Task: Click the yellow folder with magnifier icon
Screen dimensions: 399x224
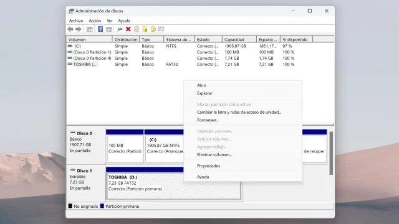Action: tap(153, 29)
